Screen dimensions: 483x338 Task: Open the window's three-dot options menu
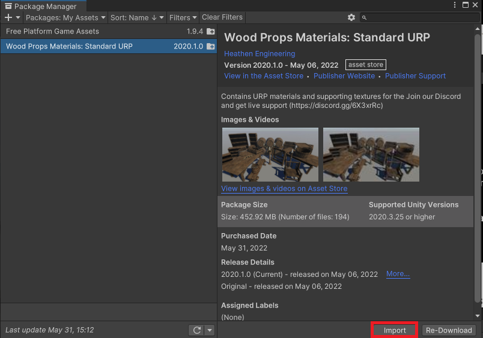tap(455, 5)
